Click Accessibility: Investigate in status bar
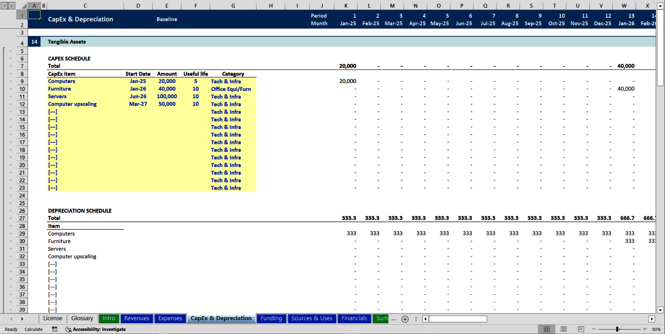The image size is (665, 334). tap(99, 329)
